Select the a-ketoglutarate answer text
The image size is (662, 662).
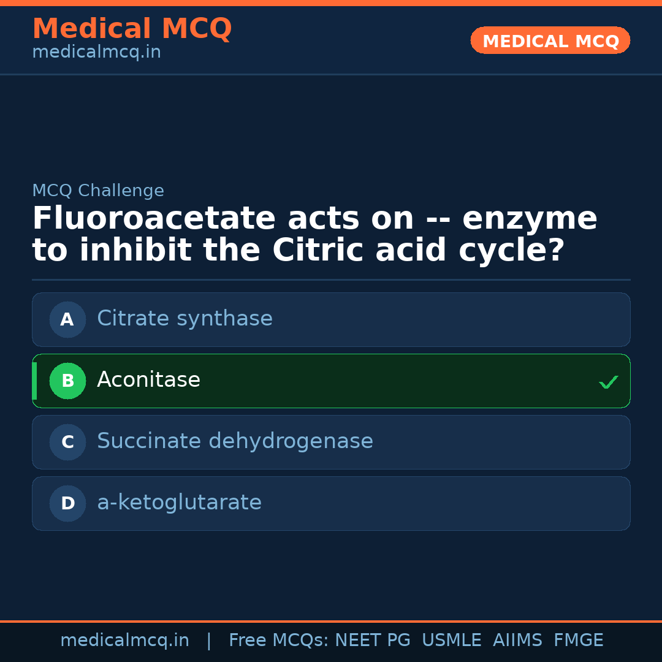(179, 503)
